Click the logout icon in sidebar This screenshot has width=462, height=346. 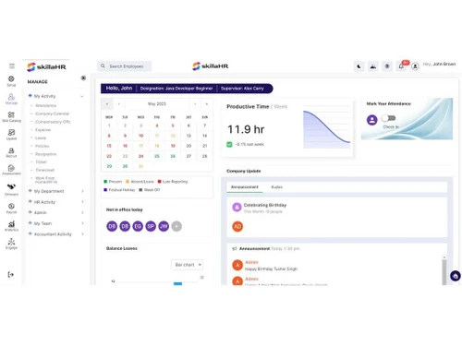[11, 274]
